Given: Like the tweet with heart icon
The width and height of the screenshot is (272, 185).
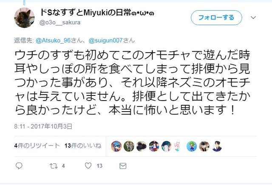Looking at the screenshot, I should pyautogui.click(x=88, y=166).
